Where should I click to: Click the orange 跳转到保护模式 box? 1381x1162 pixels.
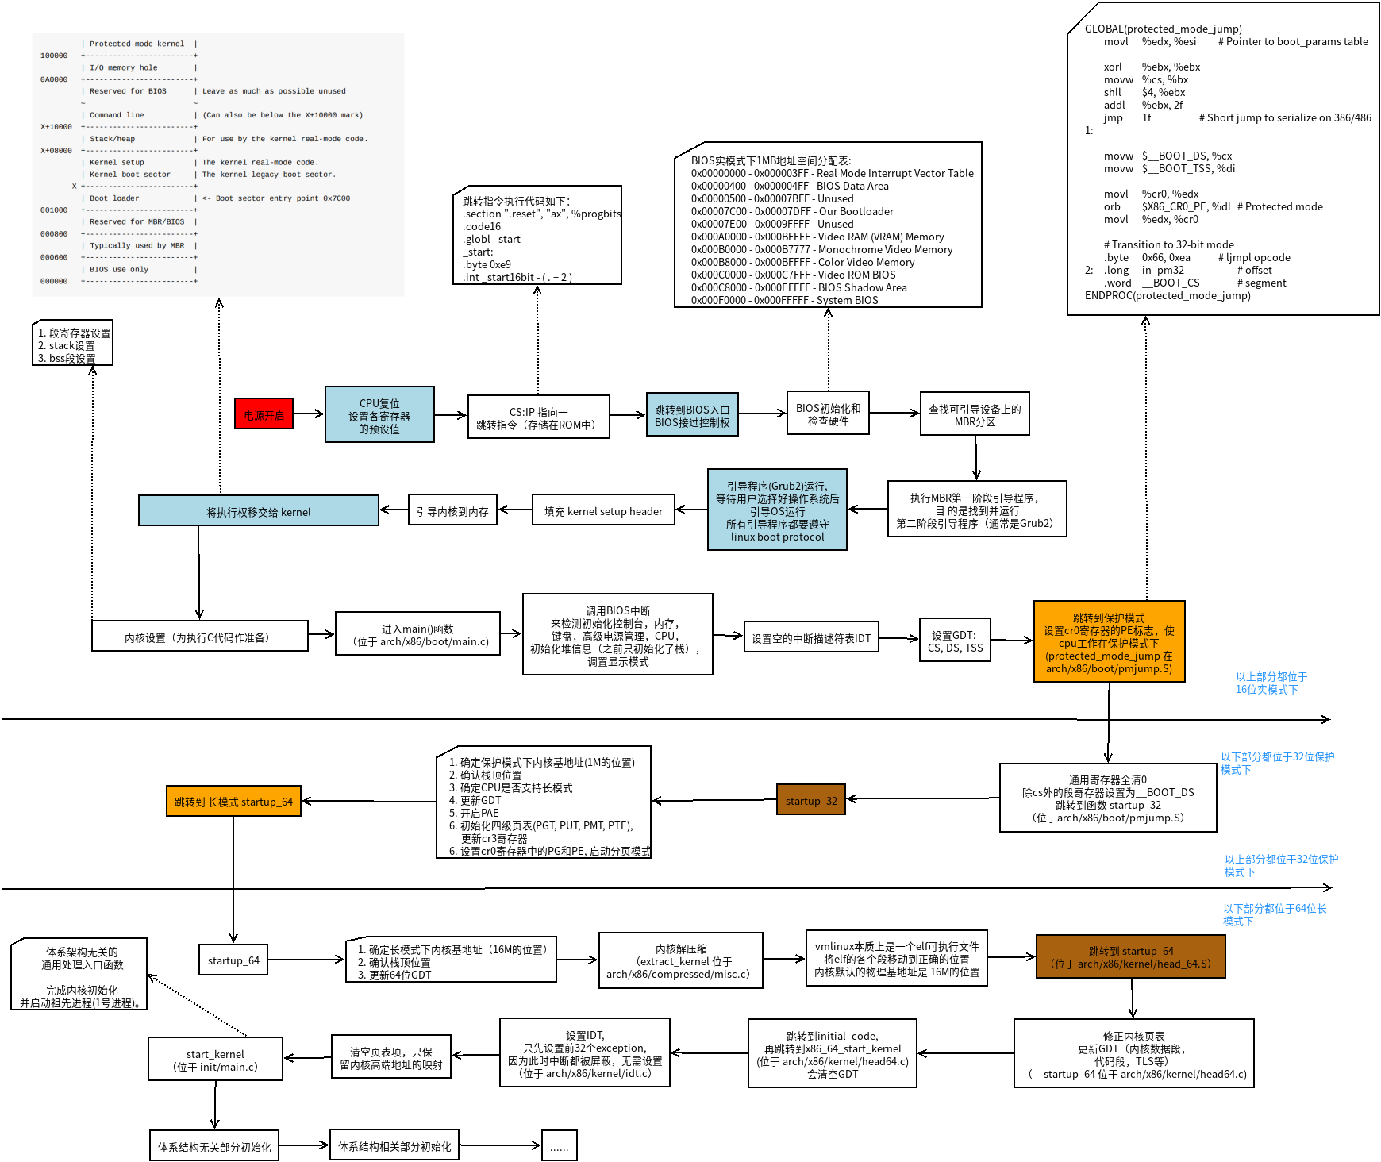click(1109, 641)
